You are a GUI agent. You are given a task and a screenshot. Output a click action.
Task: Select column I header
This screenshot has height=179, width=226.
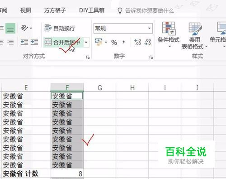point(165,87)
